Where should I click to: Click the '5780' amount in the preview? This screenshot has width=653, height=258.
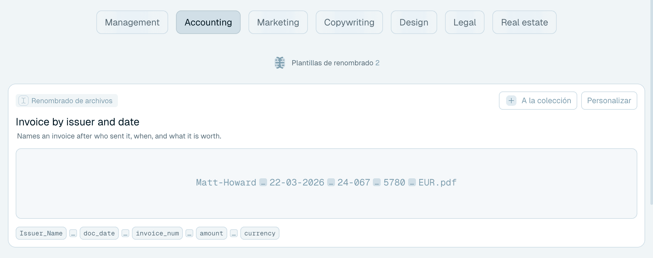point(394,182)
